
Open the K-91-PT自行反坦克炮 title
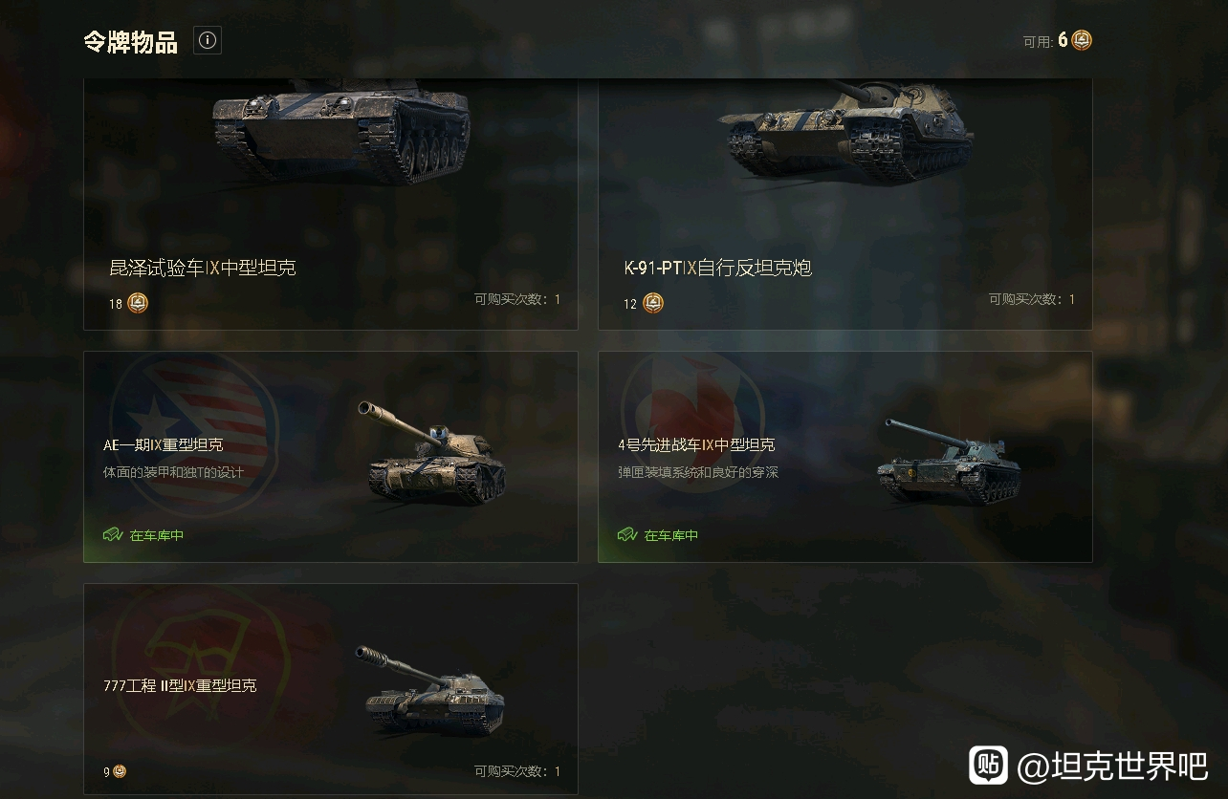click(718, 269)
